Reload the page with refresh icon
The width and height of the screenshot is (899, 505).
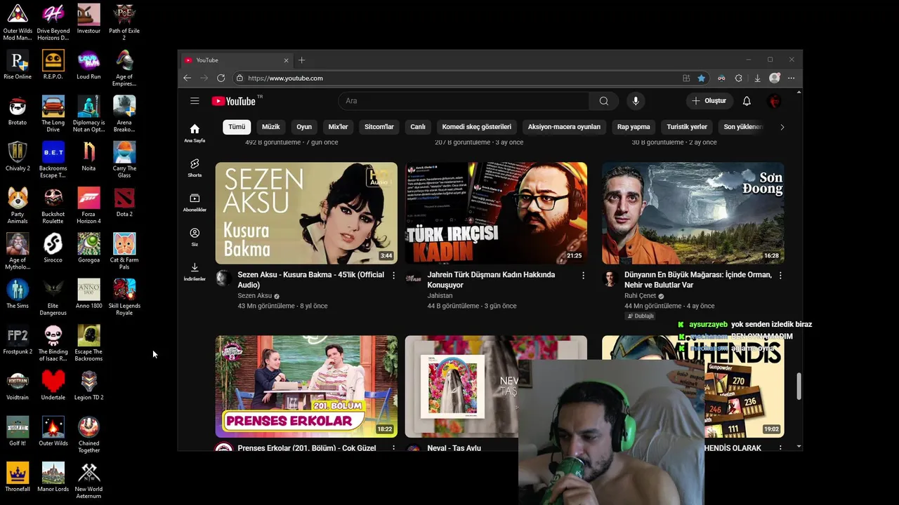pos(221,78)
